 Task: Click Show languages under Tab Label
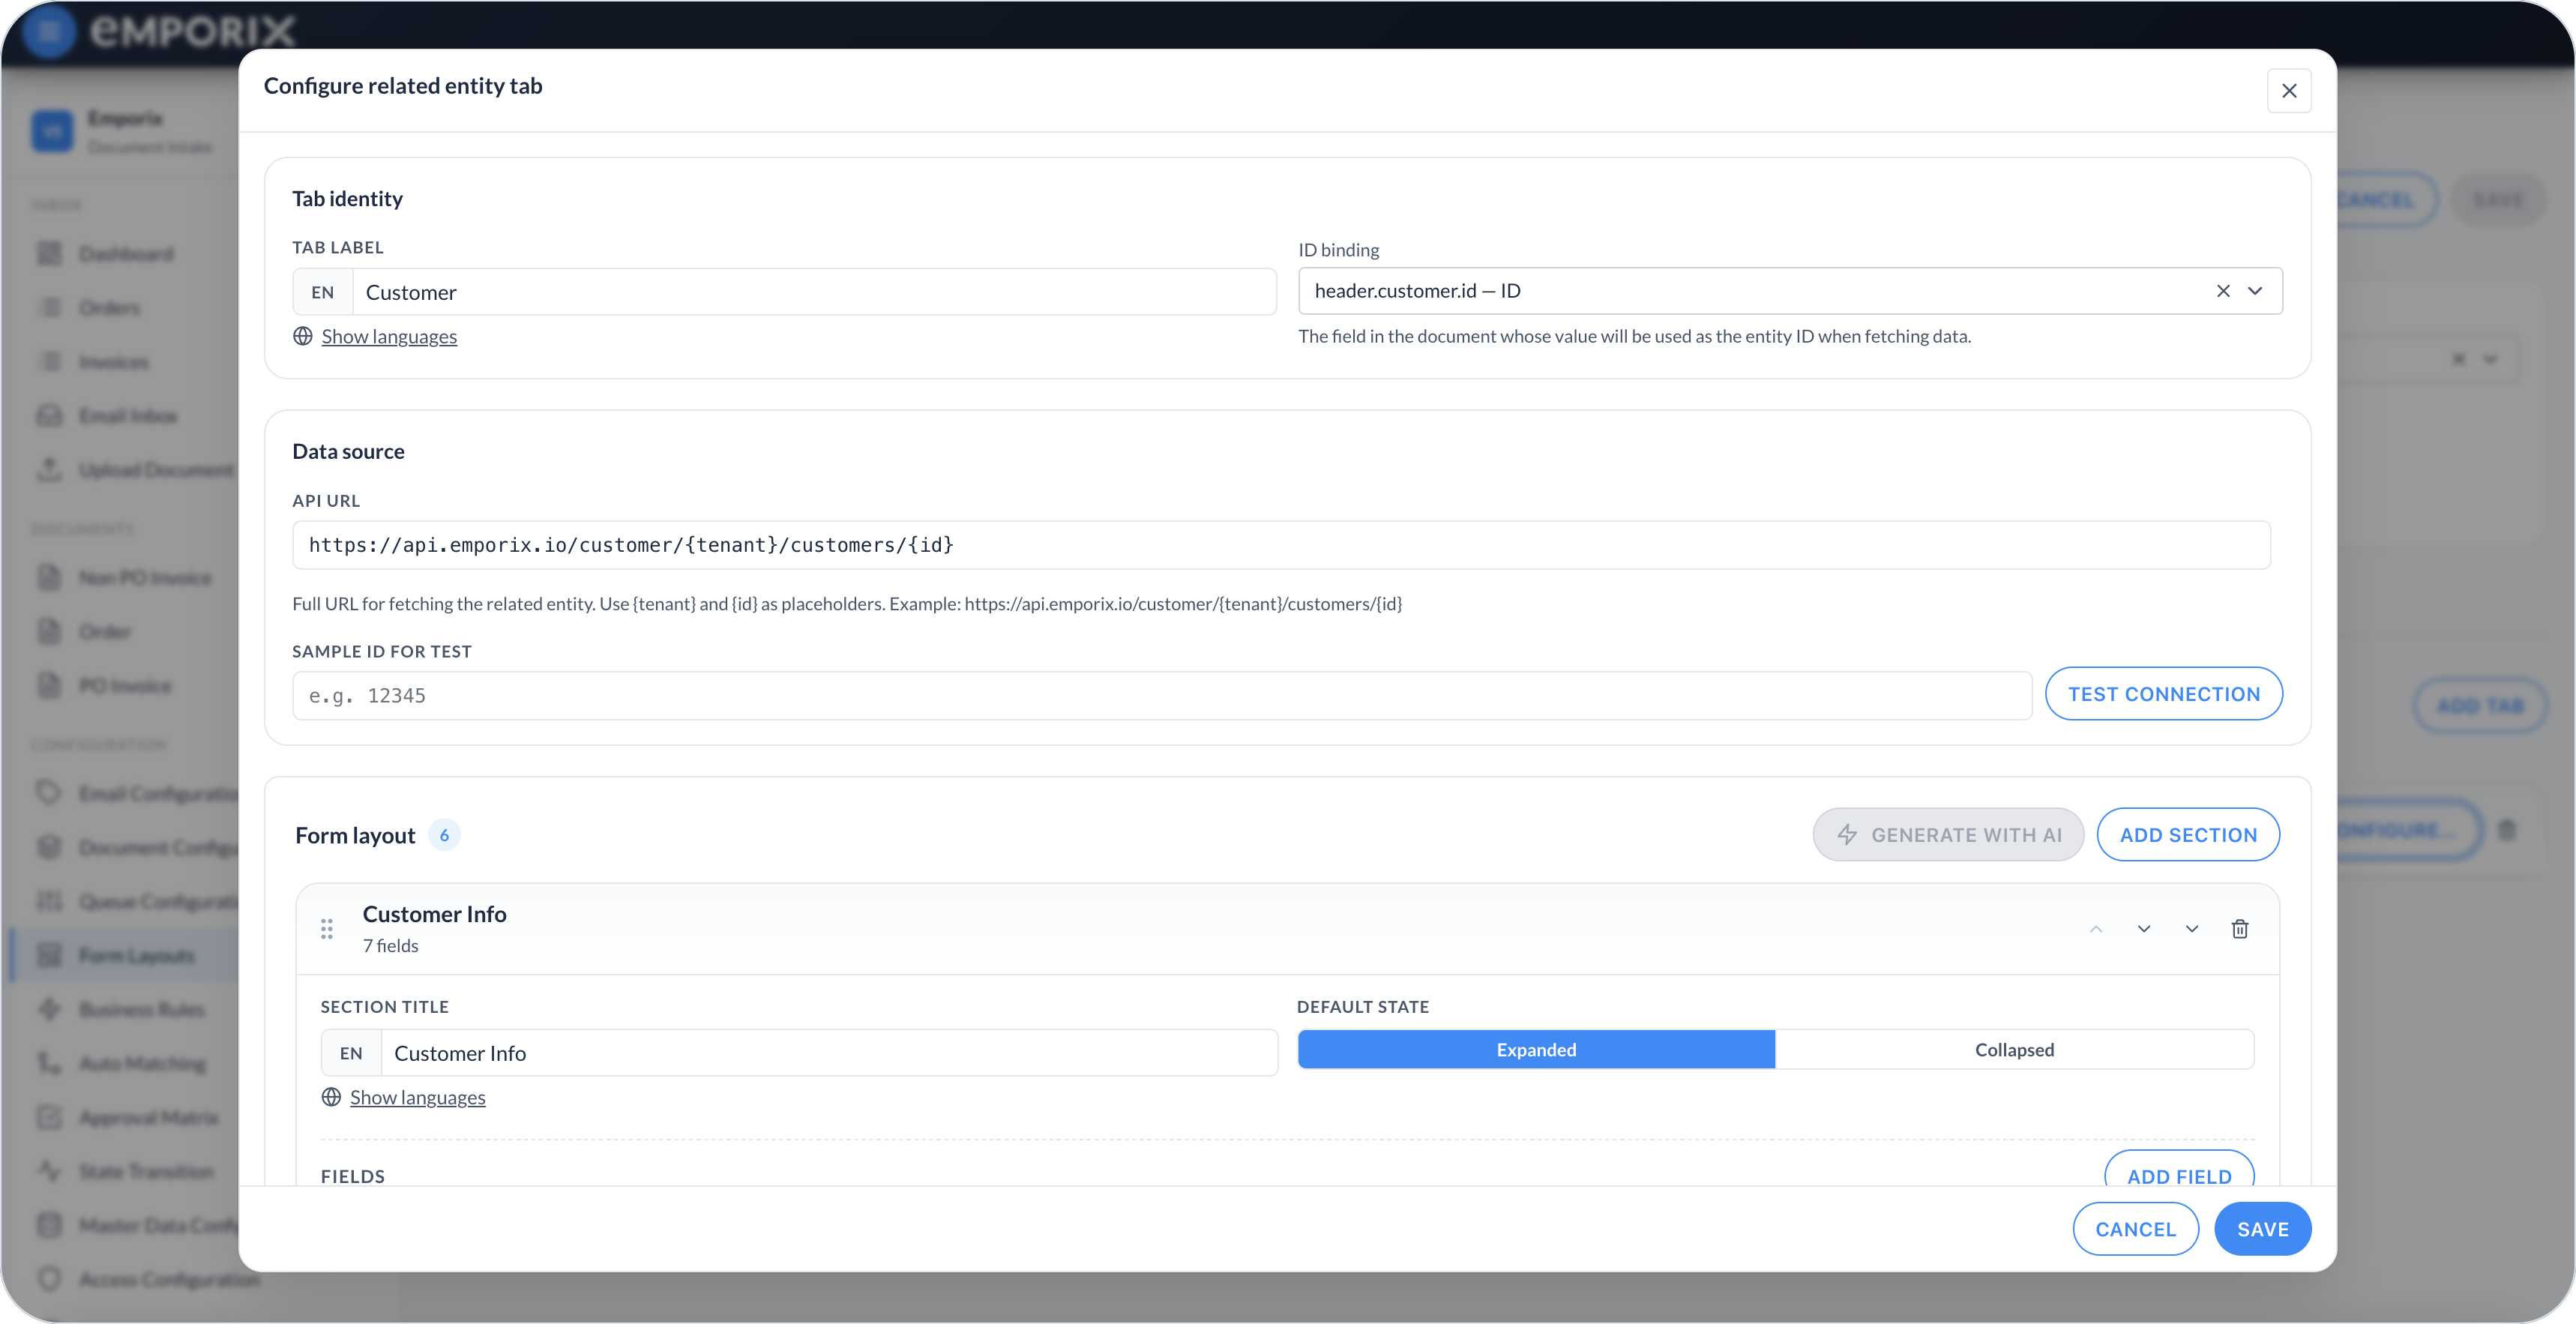tap(389, 336)
